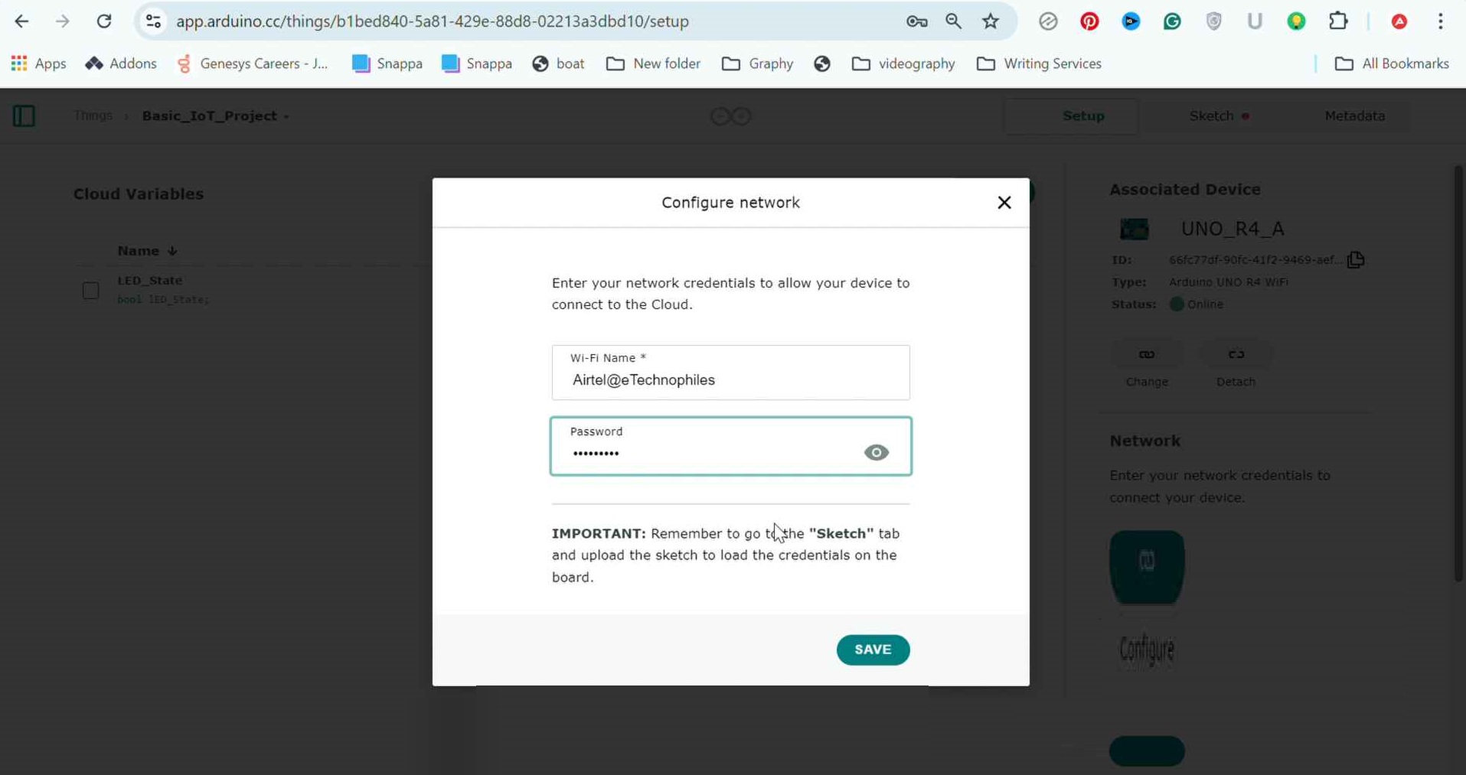This screenshot has width=1466, height=775.
Task: Select the LED_State variable name
Action: point(150,281)
